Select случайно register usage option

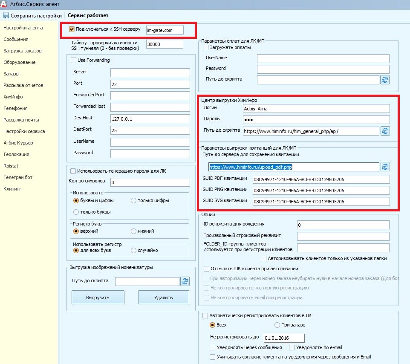pos(134,251)
